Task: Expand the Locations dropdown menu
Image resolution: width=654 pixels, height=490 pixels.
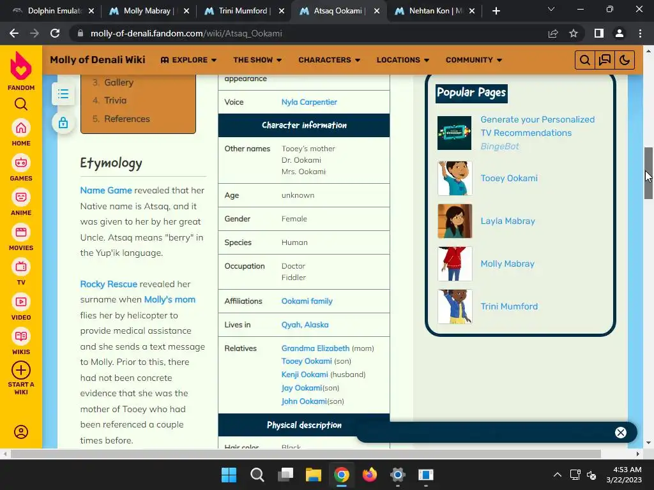Action: 403,60
